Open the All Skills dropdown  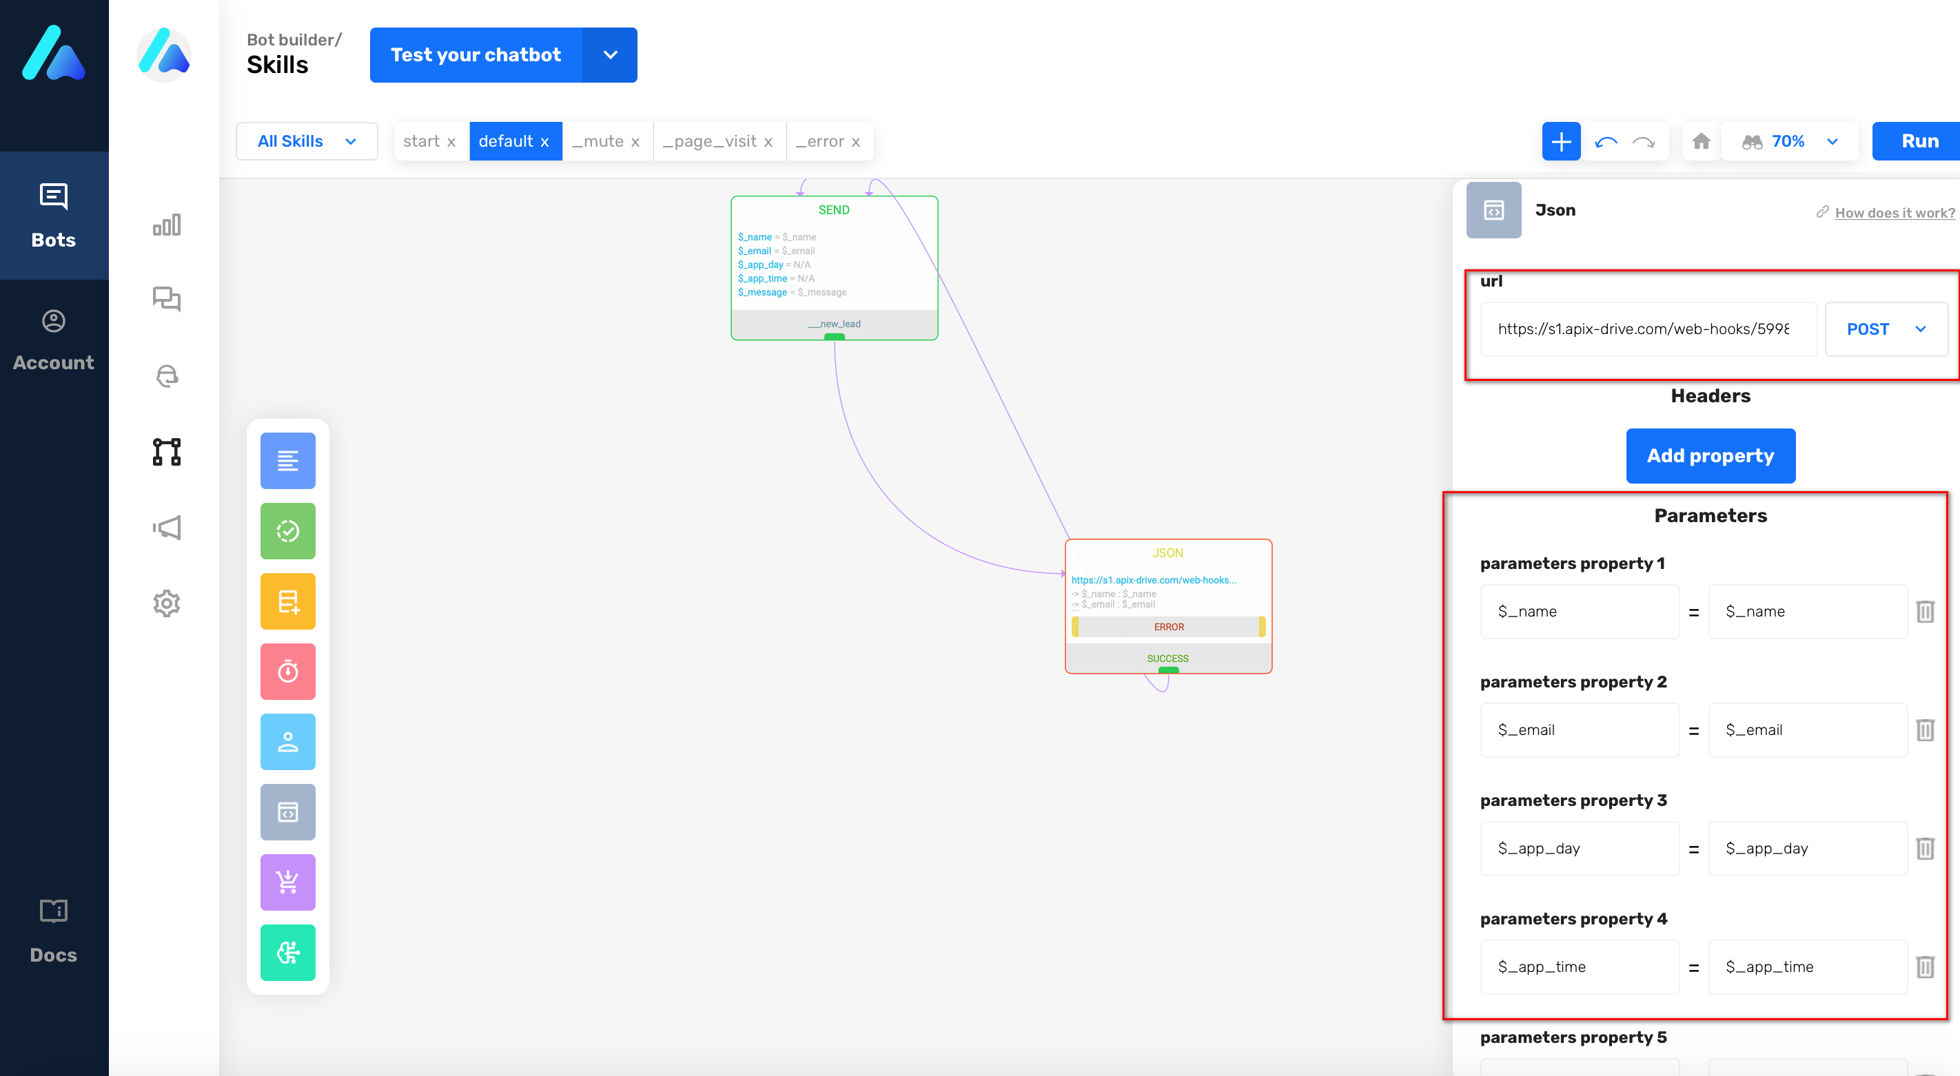pos(307,141)
